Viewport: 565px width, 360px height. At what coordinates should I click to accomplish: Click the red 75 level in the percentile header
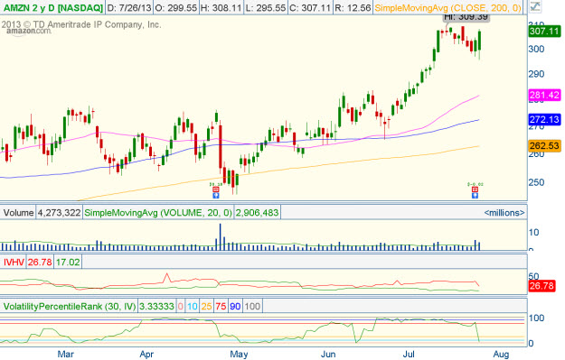click(221, 307)
